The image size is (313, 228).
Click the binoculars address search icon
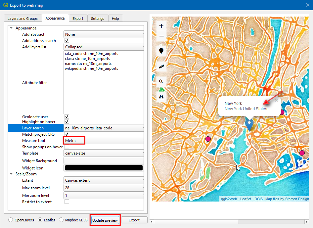pyautogui.click(x=161, y=97)
